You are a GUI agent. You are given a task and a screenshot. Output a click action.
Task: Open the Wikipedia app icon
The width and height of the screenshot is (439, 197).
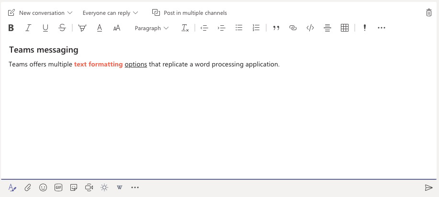(x=120, y=187)
